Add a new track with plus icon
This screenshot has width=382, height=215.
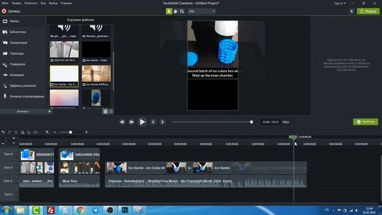point(14,138)
